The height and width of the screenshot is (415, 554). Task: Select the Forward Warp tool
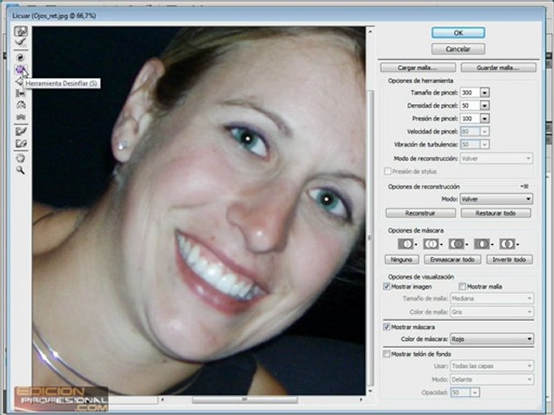coord(21,31)
